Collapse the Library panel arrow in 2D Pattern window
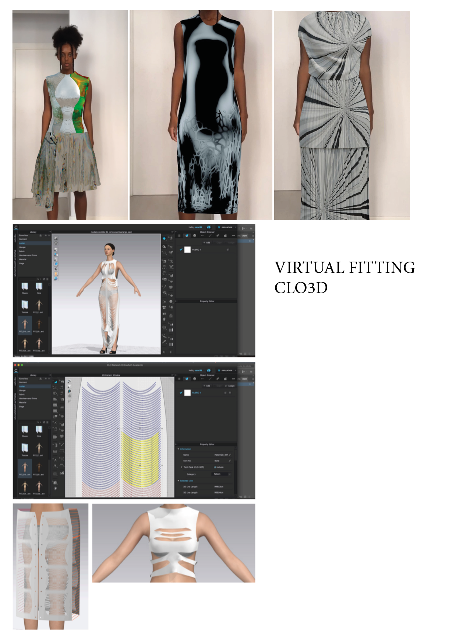Image resolution: width=452 pixels, height=644 pixels. (50, 375)
